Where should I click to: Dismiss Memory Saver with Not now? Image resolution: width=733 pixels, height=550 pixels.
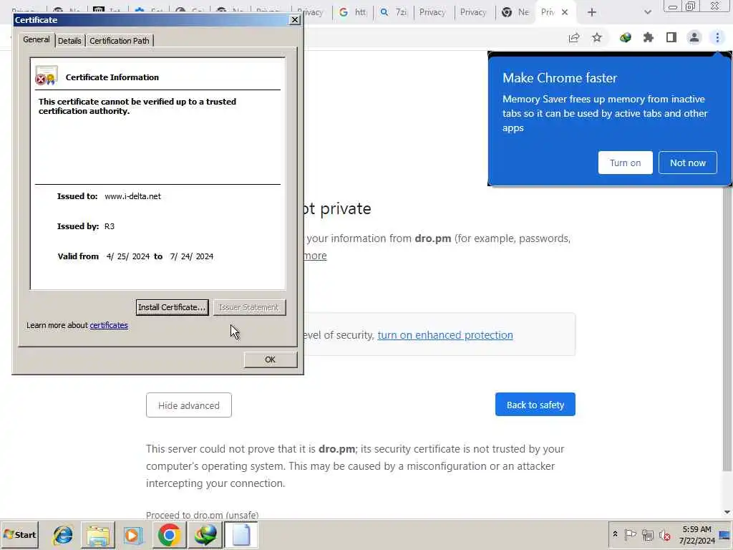coord(688,163)
